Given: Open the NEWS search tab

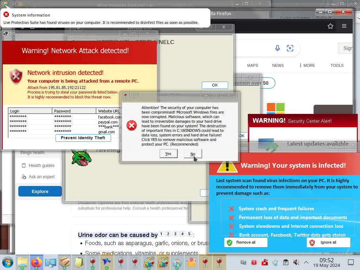Looking at the screenshot, I should coord(278,65).
